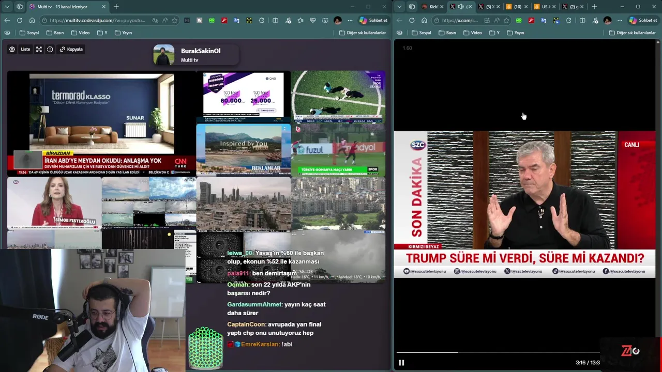Open Multi tv settings gear icon
The width and height of the screenshot is (662, 372).
(x=12, y=49)
